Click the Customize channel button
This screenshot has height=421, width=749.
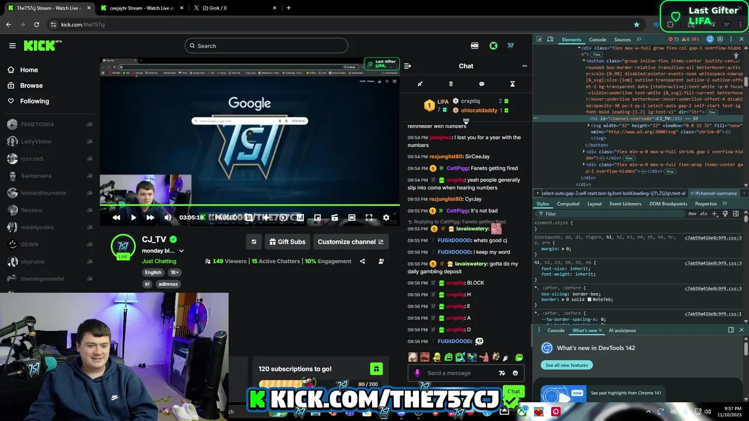pos(351,241)
